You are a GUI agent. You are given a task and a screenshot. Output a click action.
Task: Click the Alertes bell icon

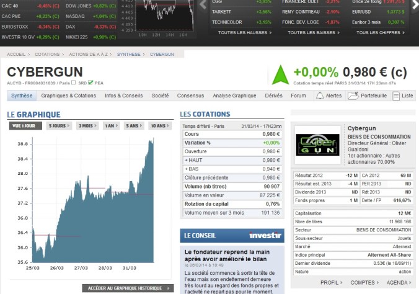point(320,96)
